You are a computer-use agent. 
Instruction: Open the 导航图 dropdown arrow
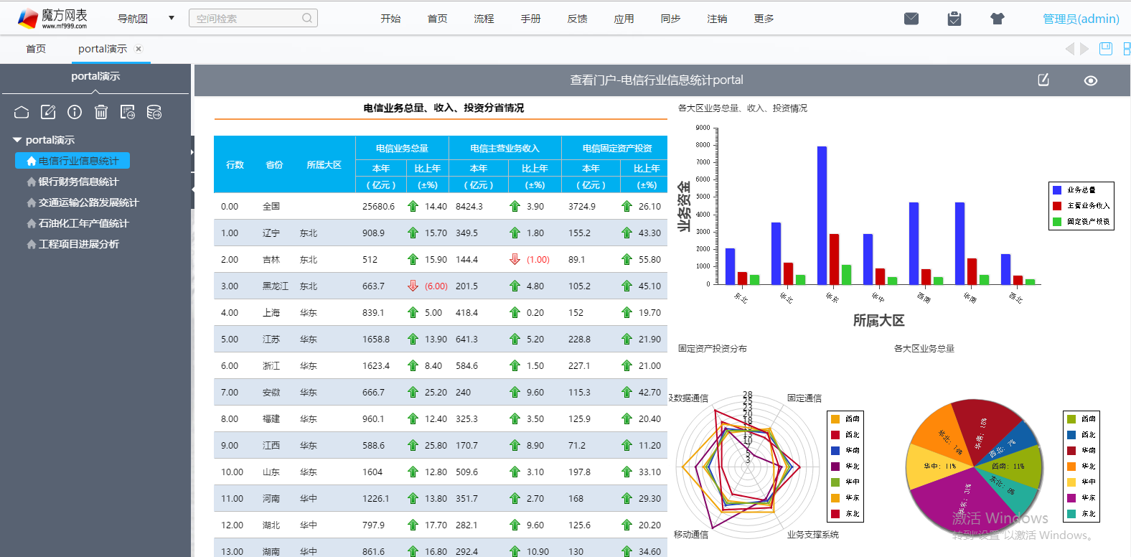(x=172, y=18)
